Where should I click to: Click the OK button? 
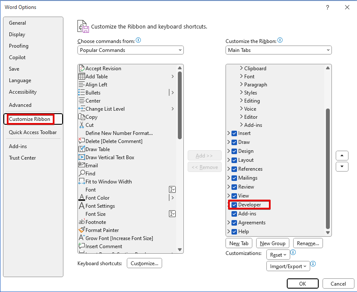(x=302, y=284)
